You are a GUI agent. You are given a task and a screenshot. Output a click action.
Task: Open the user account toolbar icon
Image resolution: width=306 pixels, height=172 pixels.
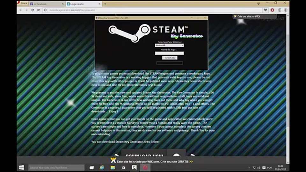(286, 10)
